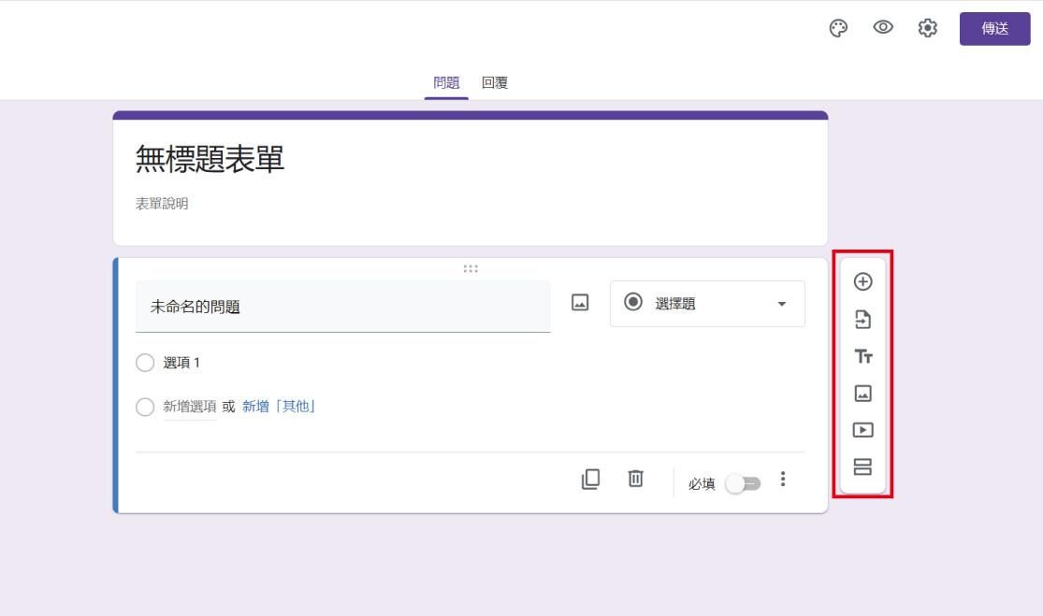Open the 選擇題 question type dropdown

tap(707, 303)
